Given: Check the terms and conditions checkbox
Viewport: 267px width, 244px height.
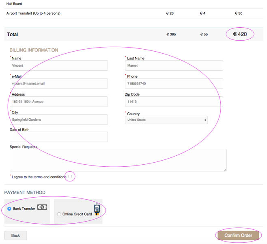Looking at the screenshot, I should pos(70,176).
